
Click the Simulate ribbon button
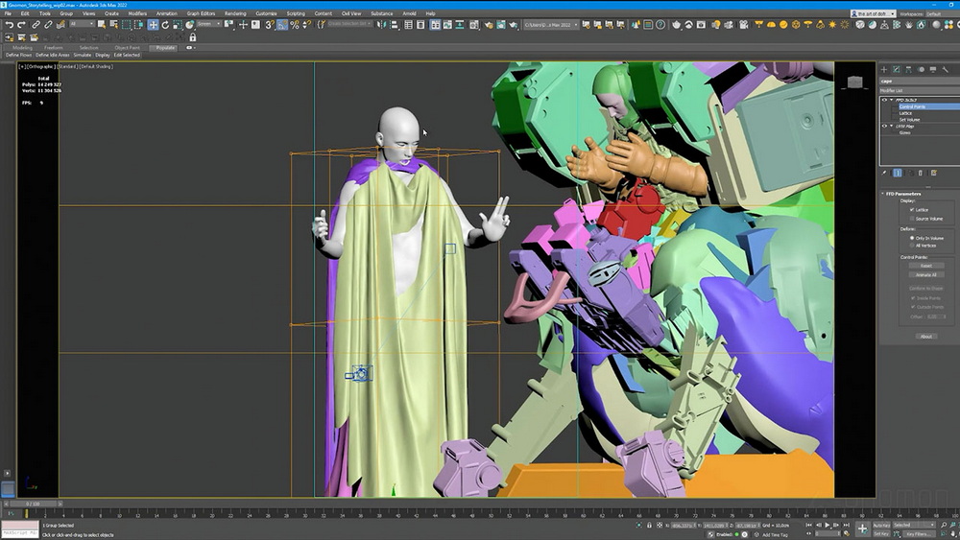coord(82,55)
